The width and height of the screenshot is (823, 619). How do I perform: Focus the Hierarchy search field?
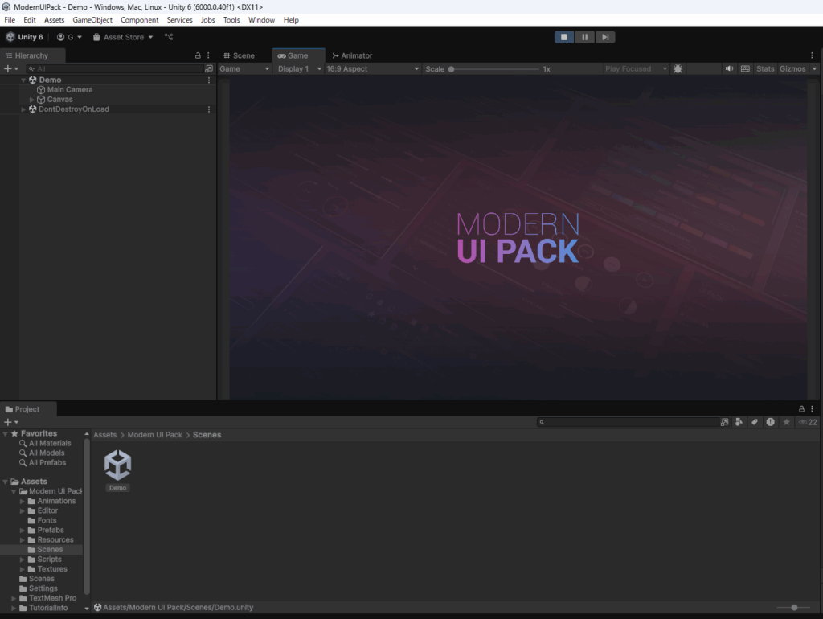coord(114,69)
